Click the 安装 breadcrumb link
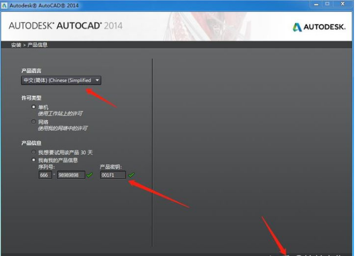The height and width of the screenshot is (256, 355). pyautogui.click(x=16, y=45)
